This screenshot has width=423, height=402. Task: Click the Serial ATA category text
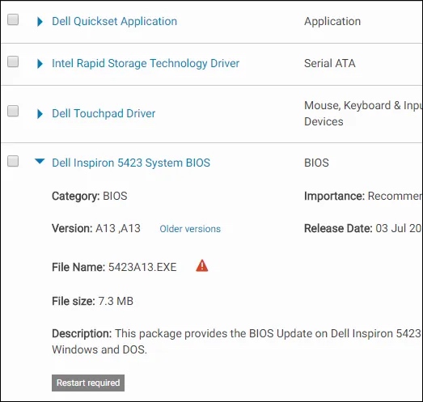click(330, 63)
